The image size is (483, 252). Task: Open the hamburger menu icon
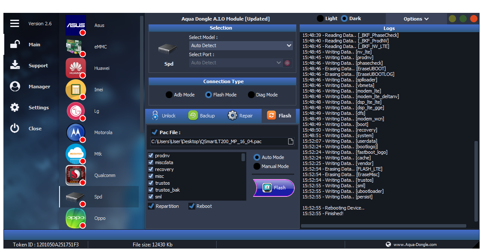[15, 24]
